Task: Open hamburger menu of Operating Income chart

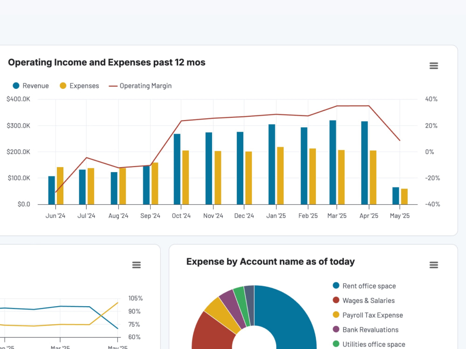Action: pyautogui.click(x=433, y=66)
